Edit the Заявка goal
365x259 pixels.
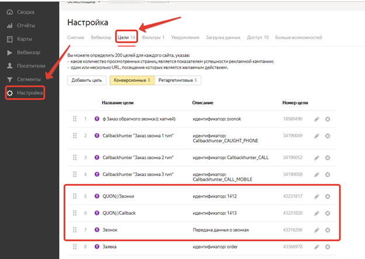click(316, 247)
